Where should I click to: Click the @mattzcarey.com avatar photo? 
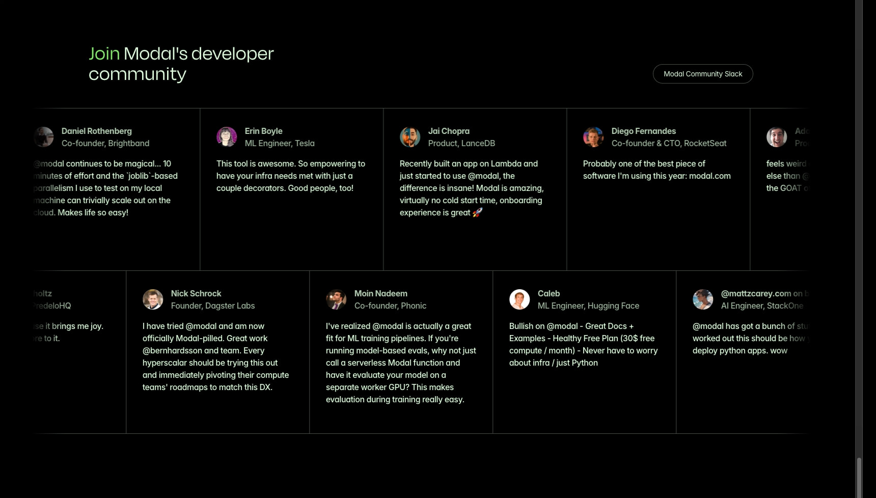pyautogui.click(x=703, y=299)
